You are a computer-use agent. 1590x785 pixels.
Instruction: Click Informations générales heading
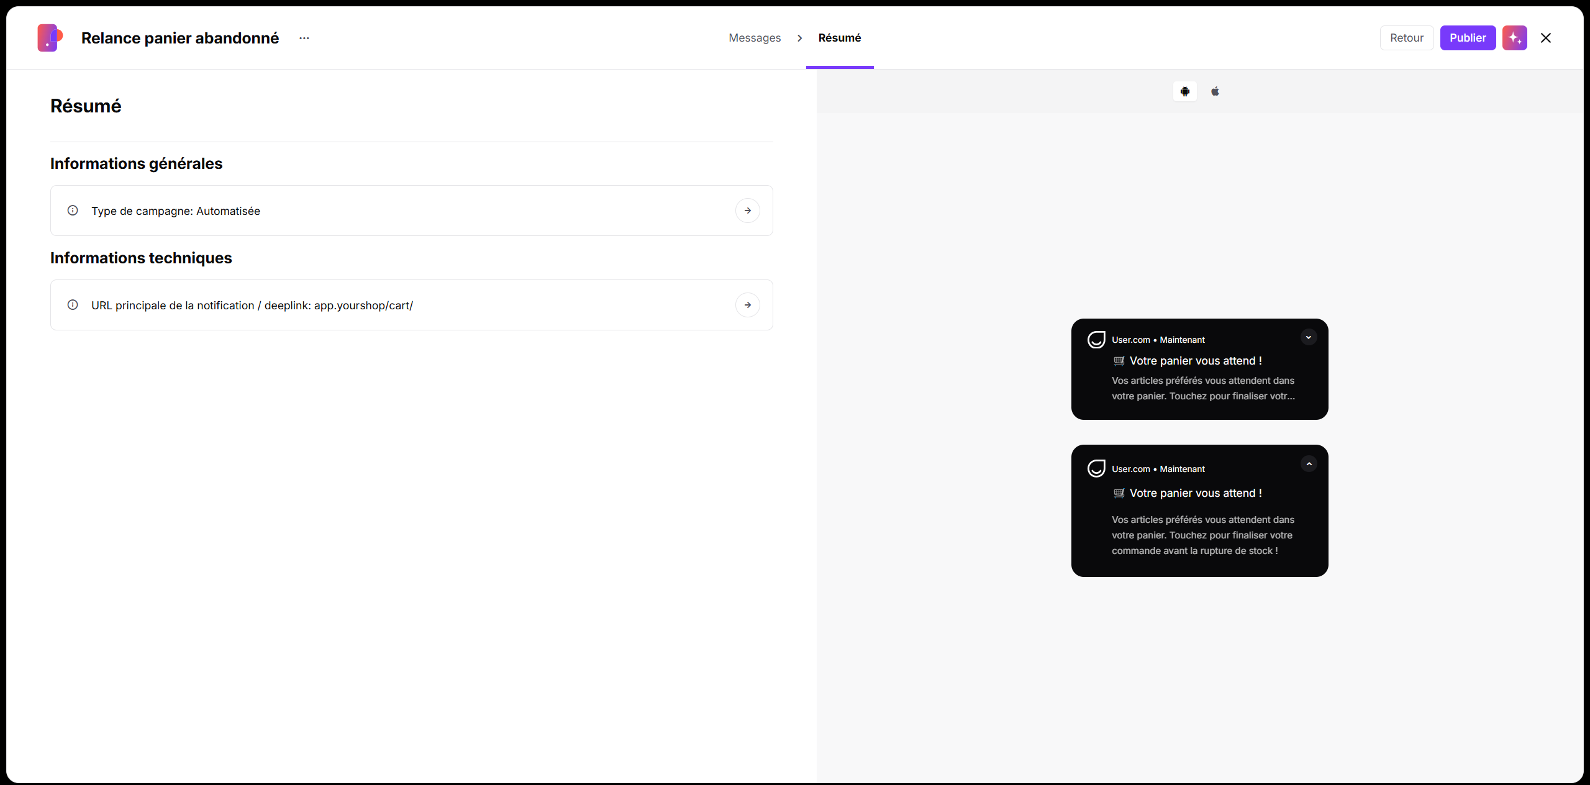(x=136, y=163)
